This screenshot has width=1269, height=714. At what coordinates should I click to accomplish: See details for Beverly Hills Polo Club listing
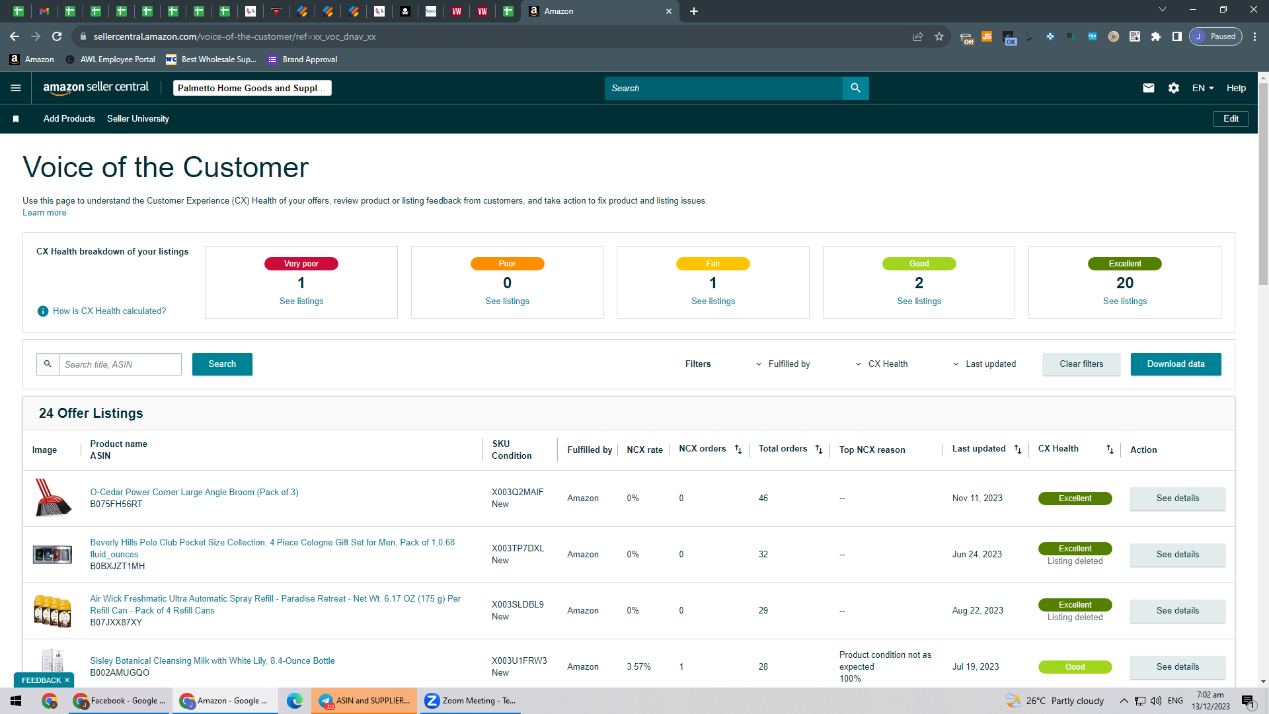pos(1177,555)
